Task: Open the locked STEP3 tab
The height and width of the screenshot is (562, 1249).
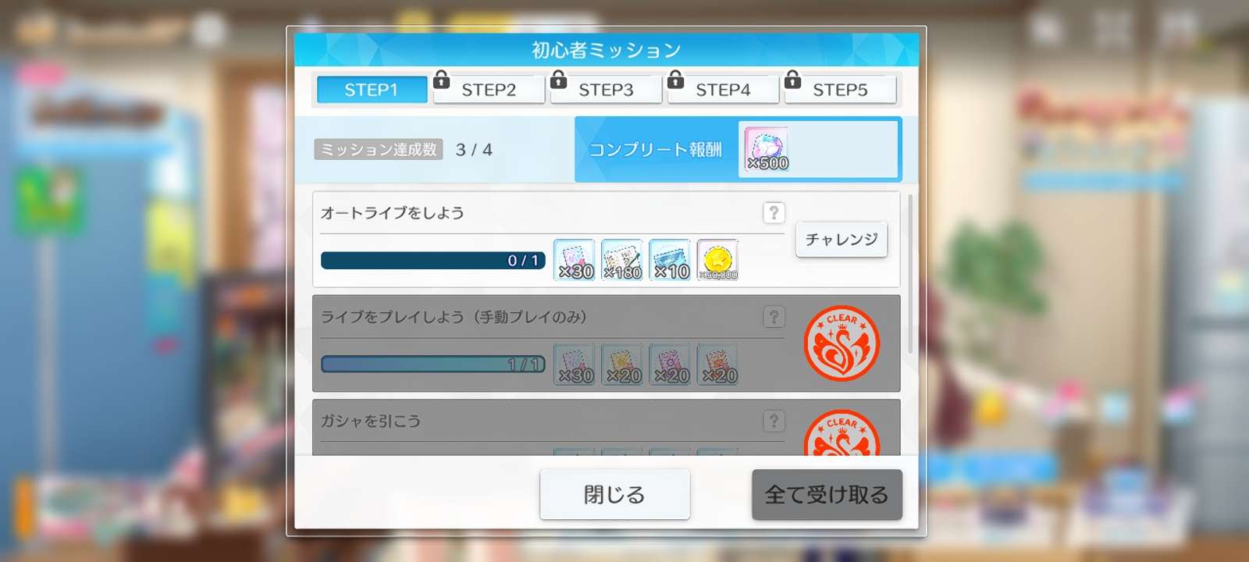Action: [x=606, y=90]
